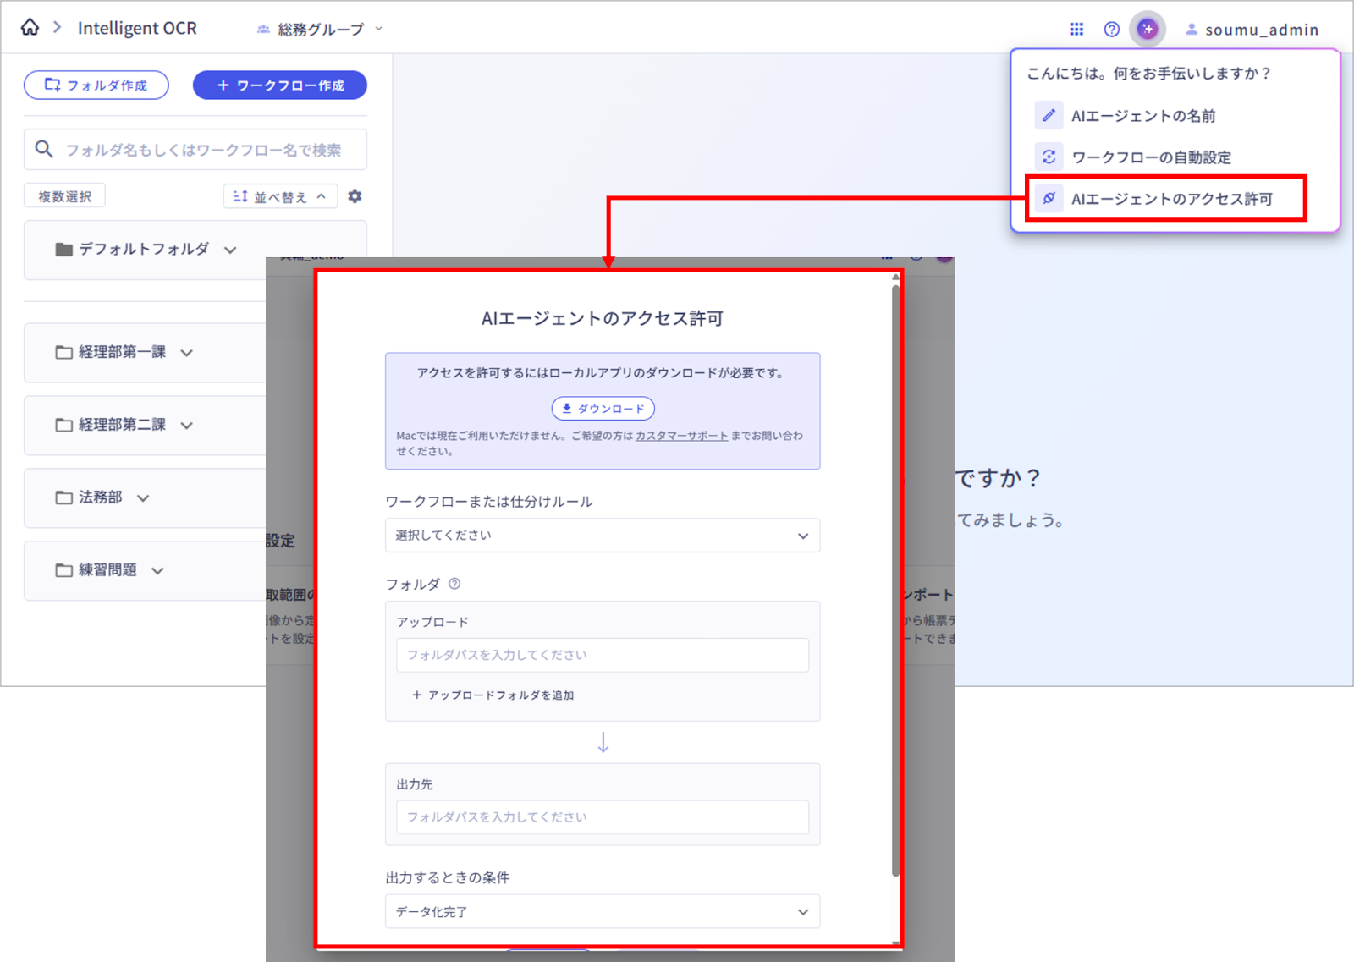
Task: Click the pencil icon beside AIエージェントの名前
Action: 1049,115
